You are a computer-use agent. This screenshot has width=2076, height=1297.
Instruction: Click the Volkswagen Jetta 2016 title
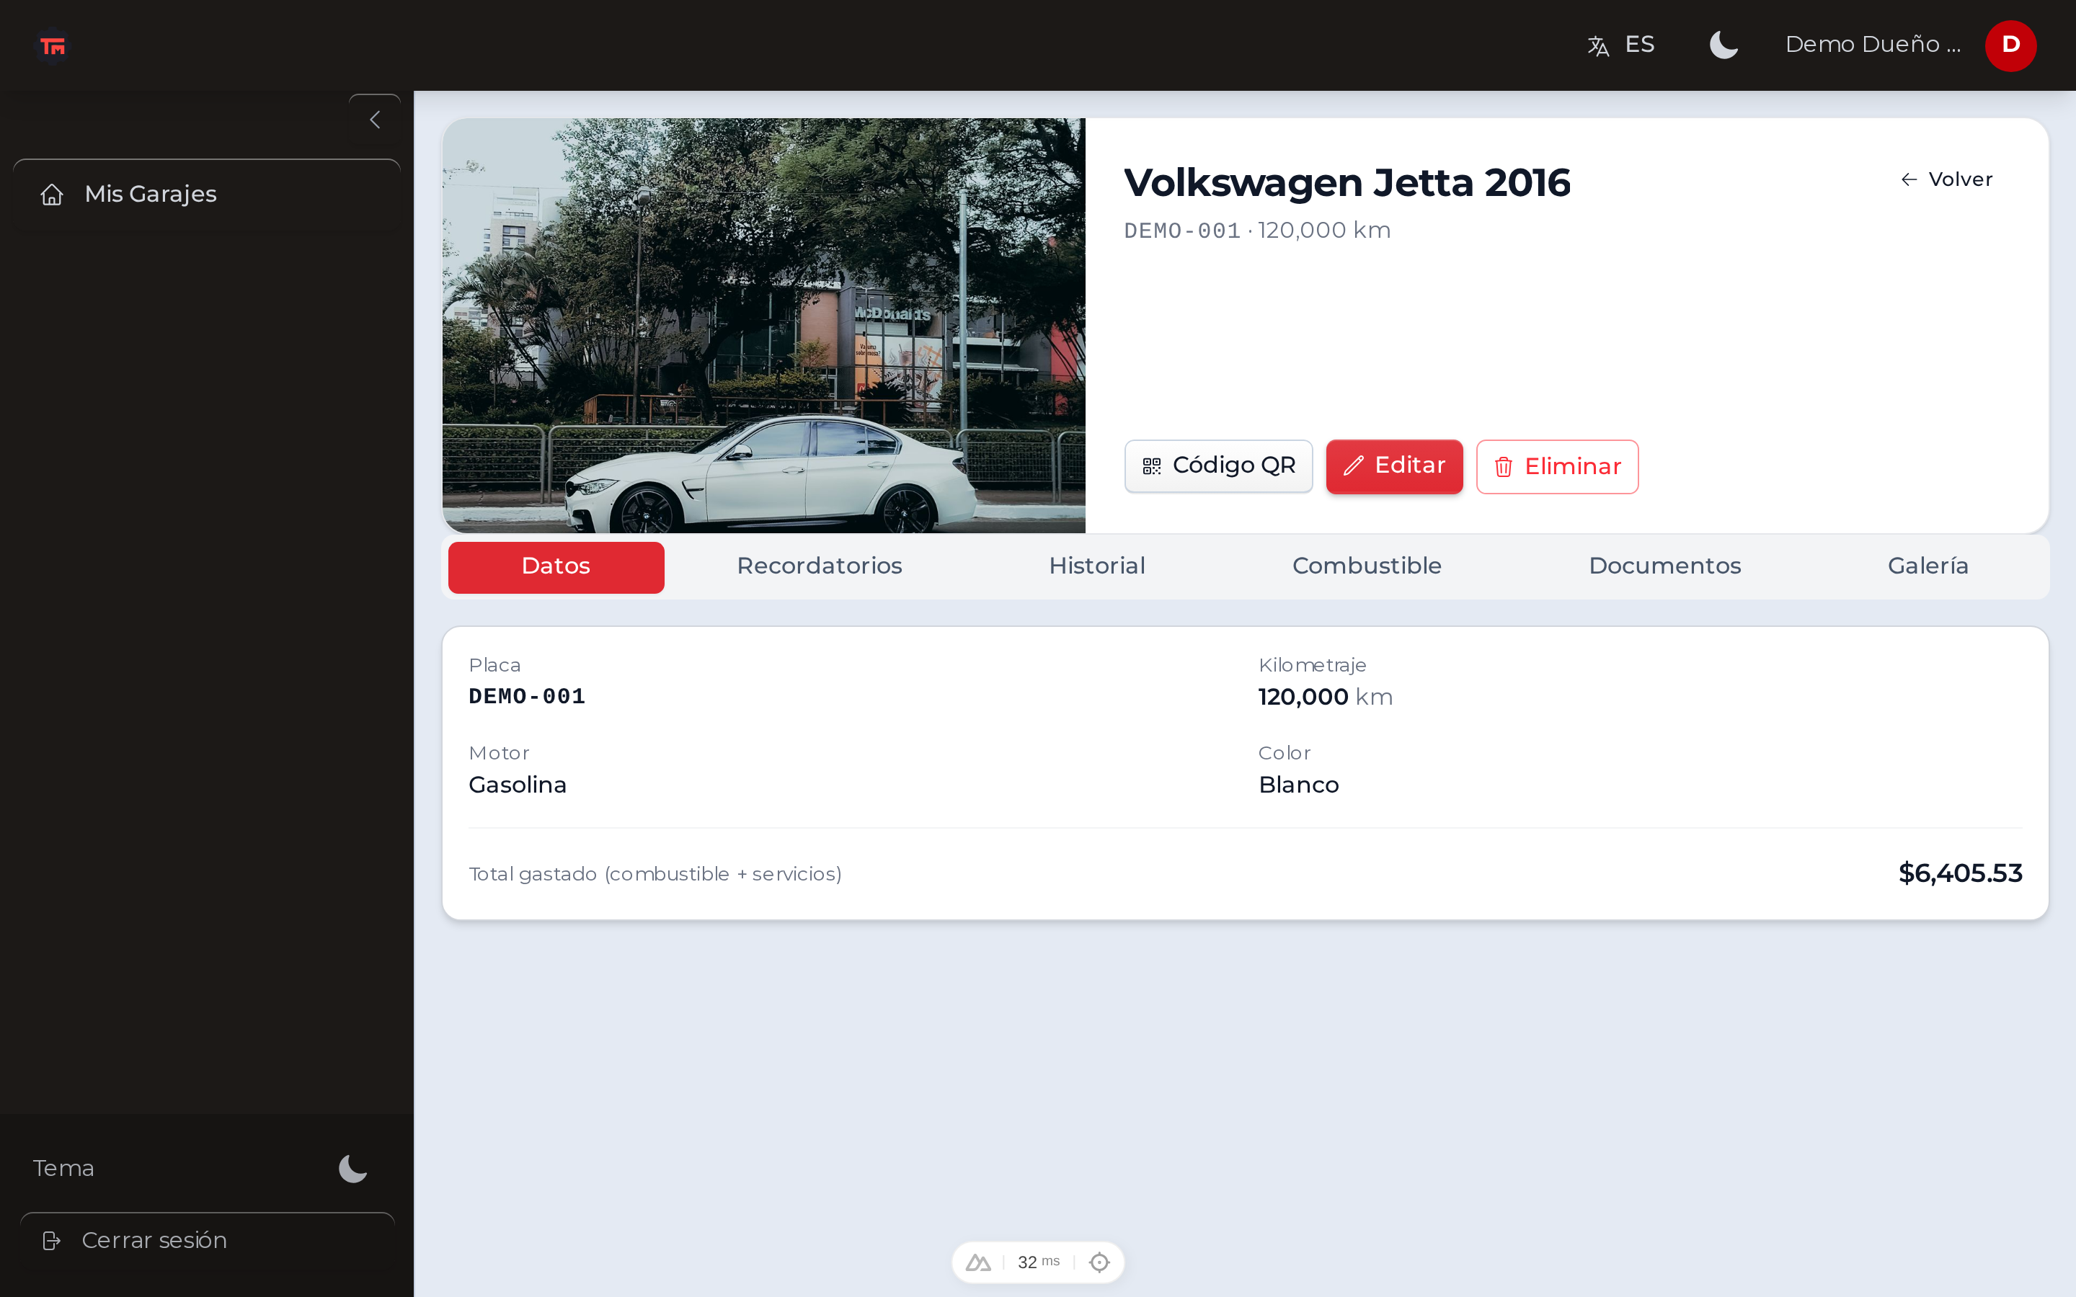(1347, 183)
